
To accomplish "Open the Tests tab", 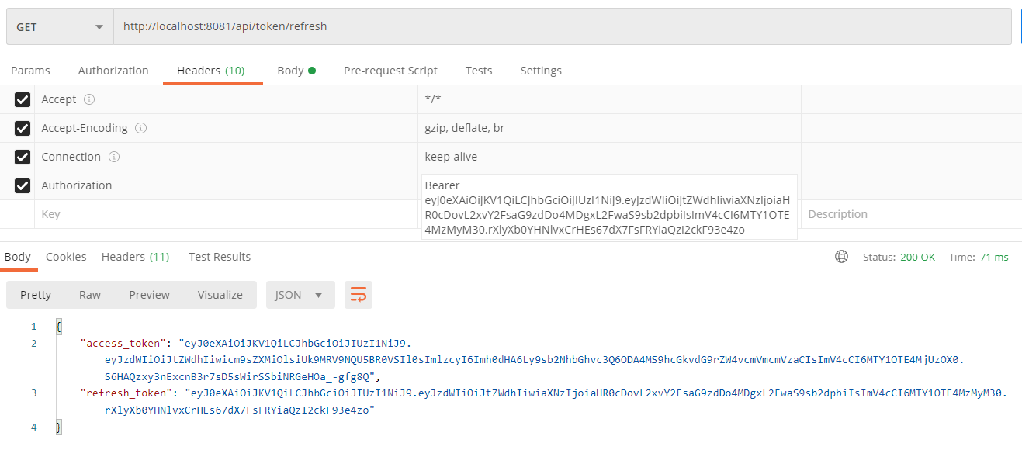I will [x=479, y=70].
